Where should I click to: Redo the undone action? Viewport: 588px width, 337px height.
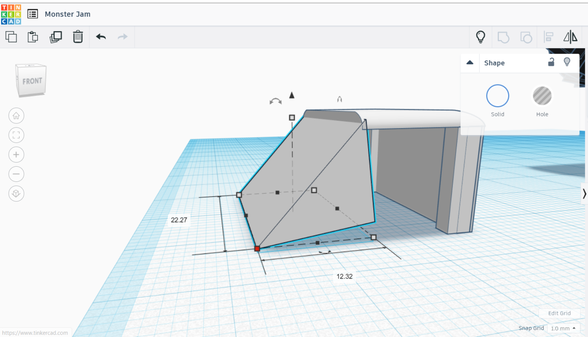pyautogui.click(x=122, y=37)
